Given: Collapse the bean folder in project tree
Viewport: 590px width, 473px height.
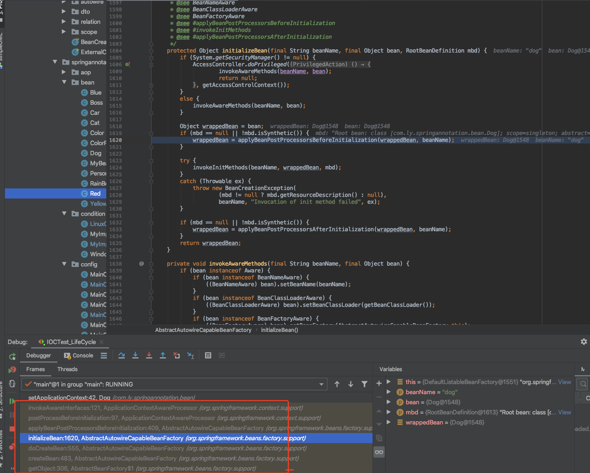Looking at the screenshot, I should click(x=64, y=82).
